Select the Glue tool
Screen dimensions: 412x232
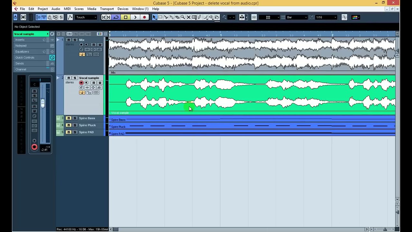172,17
